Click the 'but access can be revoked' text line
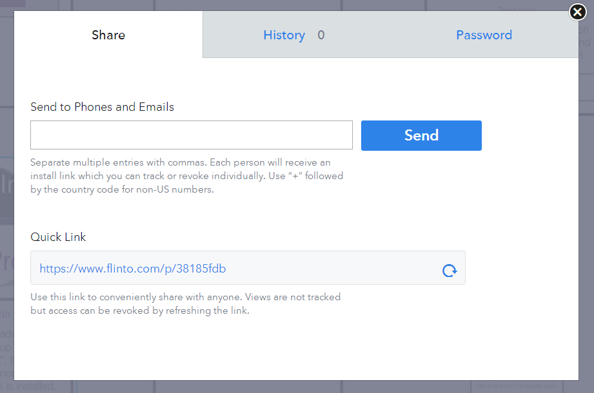 [140, 311]
